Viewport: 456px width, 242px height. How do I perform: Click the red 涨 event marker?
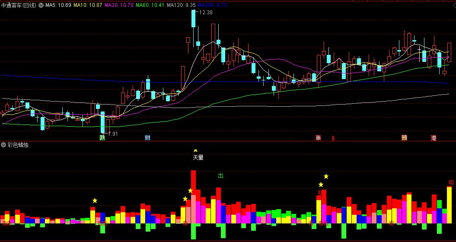click(x=318, y=138)
